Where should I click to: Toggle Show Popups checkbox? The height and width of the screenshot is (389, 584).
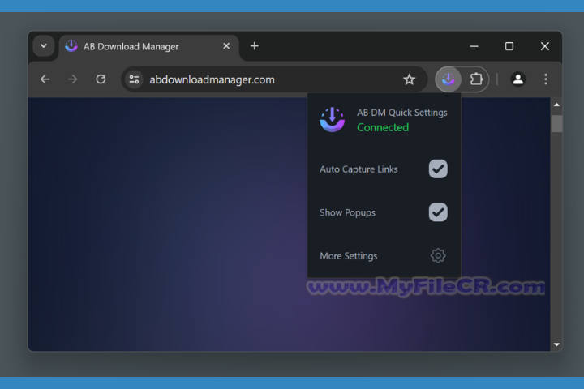[x=438, y=212]
